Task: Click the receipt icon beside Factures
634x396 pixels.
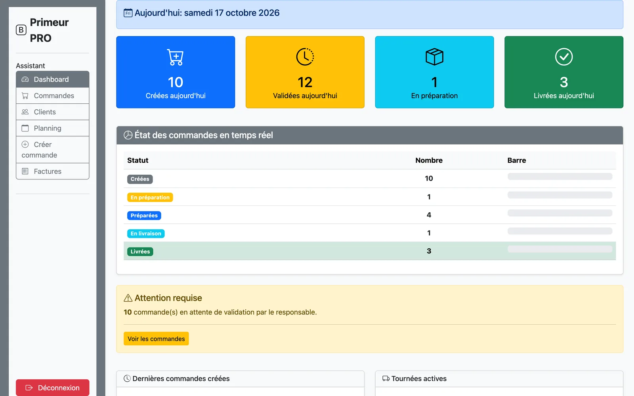Action: click(25, 171)
